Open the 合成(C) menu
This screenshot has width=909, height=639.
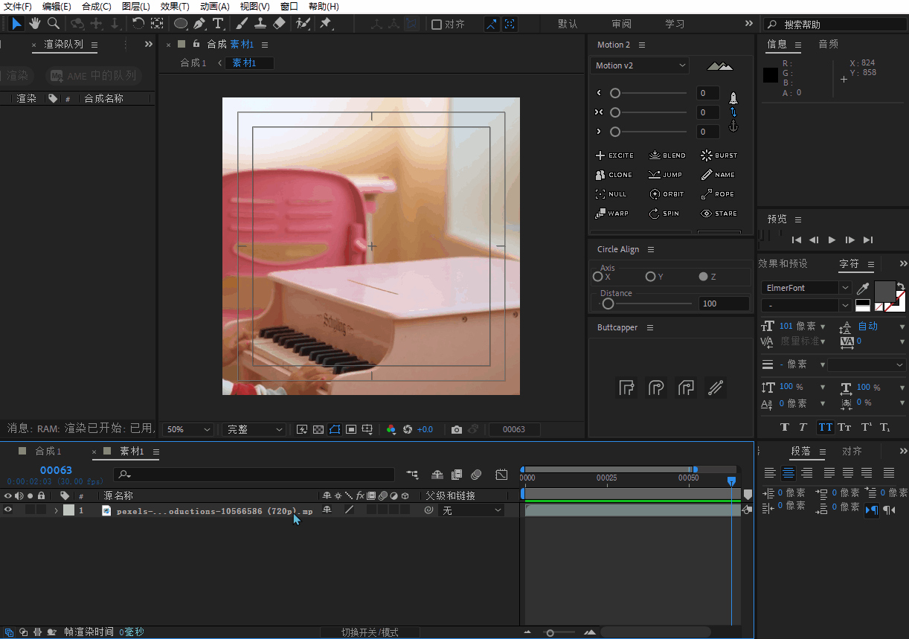coord(97,6)
